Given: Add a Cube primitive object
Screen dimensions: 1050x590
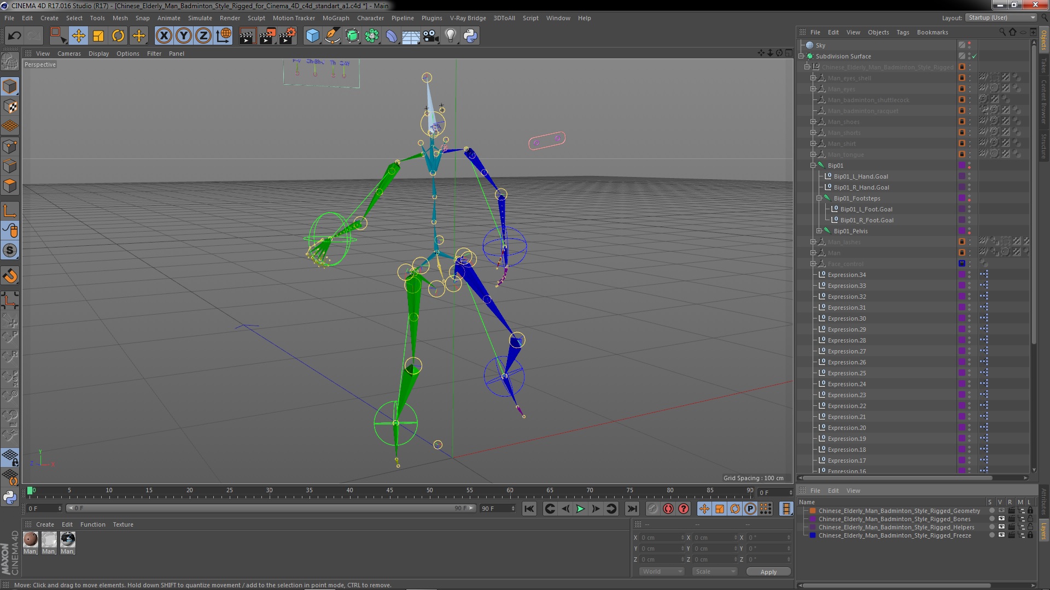Looking at the screenshot, I should point(312,36).
